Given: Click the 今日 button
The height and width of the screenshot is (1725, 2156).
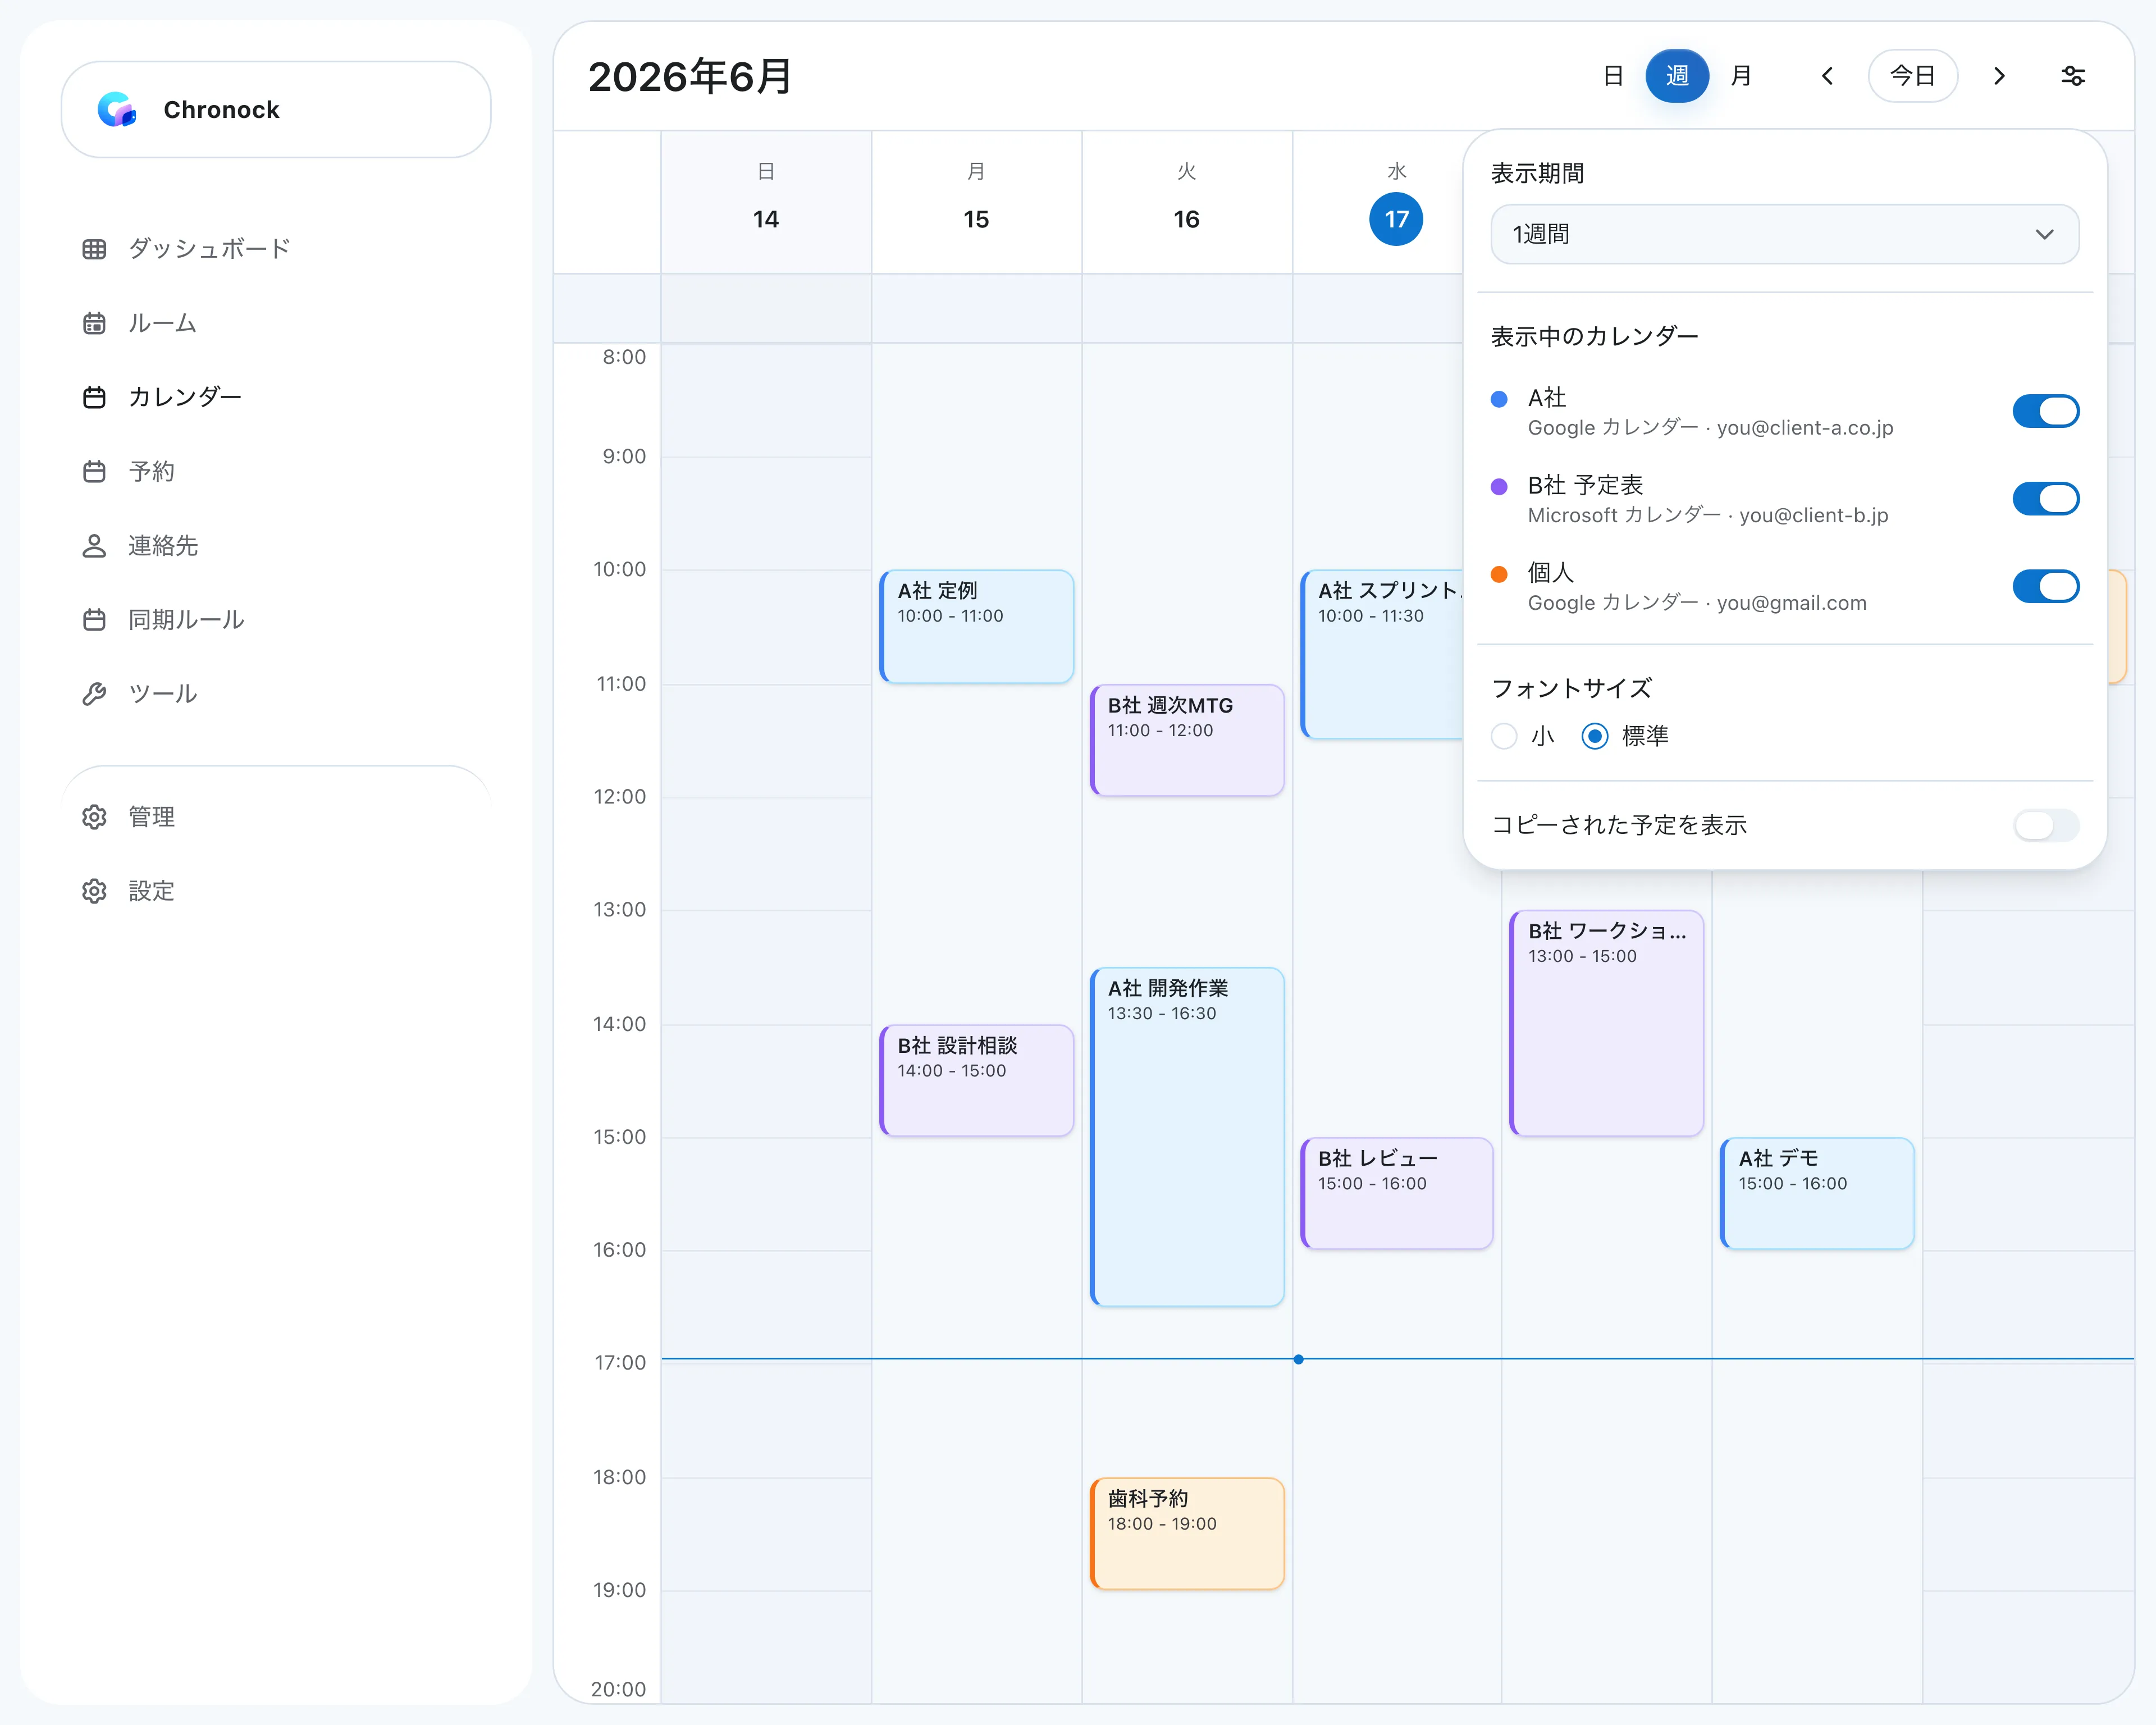Looking at the screenshot, I should 1913,76.
